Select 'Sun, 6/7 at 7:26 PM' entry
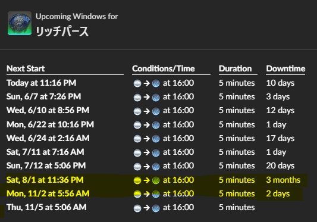Image resolution: width=317 pixels, height=222 pixels. [x=43, y=96]
